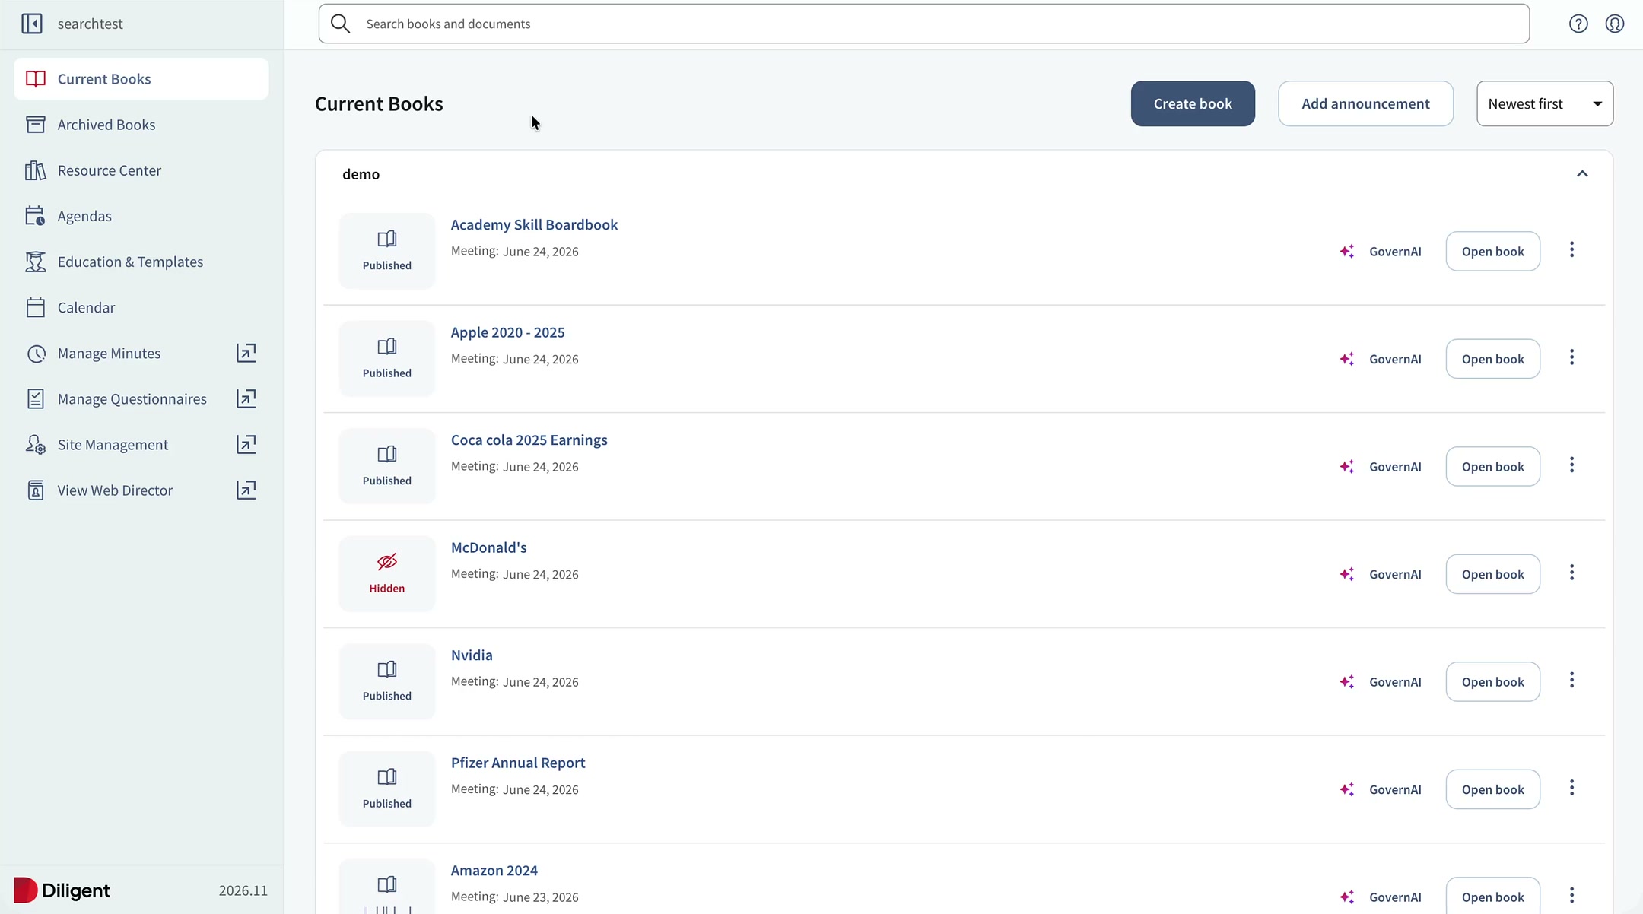The width and height of the screenshot is (1643, 914).
Task: Open GovernAI for Apple 2020 - 2025
Action: tap(1381, 359)
